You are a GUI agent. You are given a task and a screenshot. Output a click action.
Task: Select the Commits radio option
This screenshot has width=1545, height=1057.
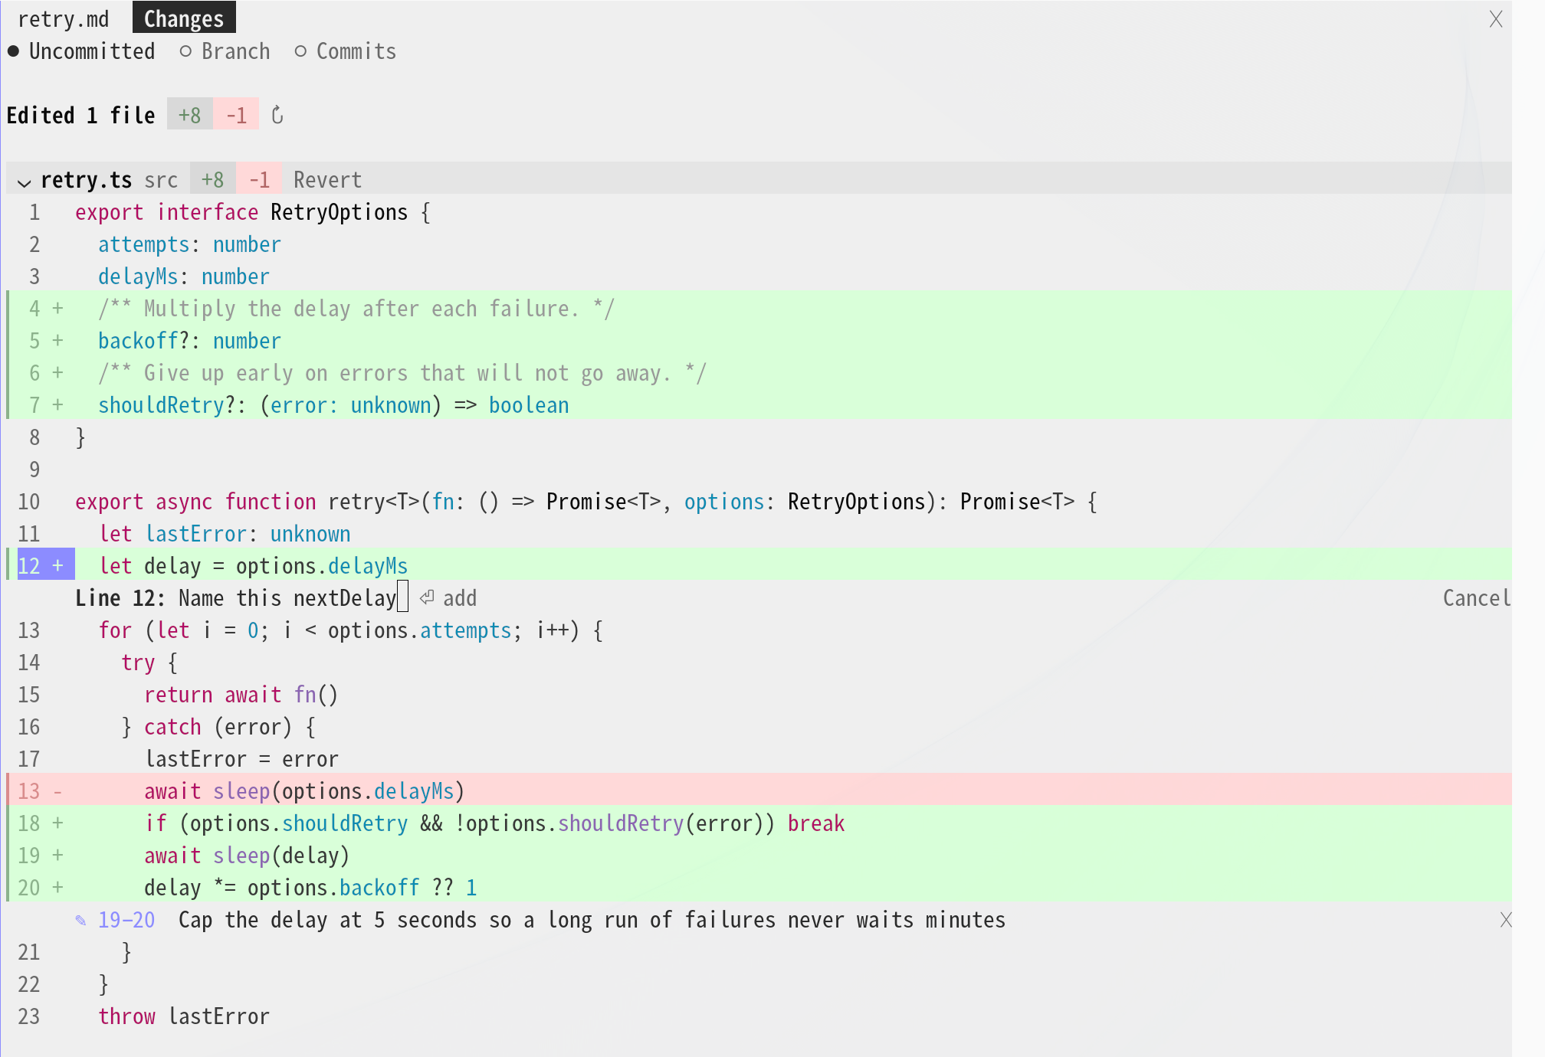346,51
